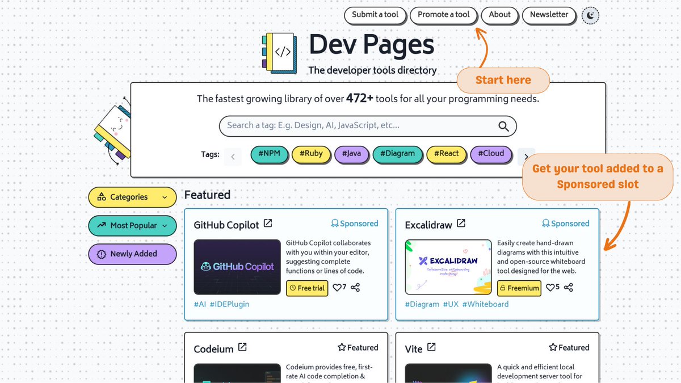Open Vite external link icon

point(431,347)
